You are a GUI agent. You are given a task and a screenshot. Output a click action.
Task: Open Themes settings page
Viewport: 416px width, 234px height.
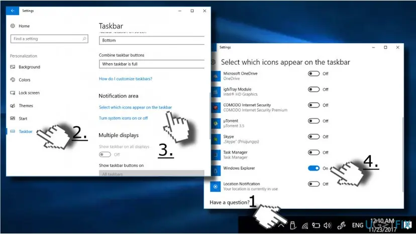coord(26,106)
